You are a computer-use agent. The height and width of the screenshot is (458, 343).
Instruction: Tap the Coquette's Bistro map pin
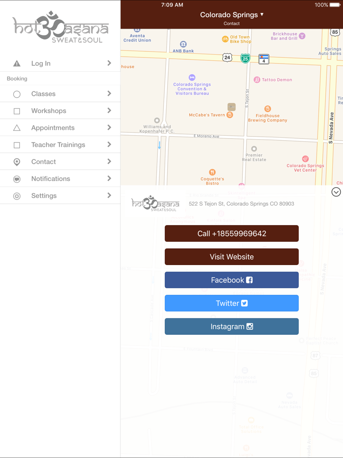pos(212,172)
